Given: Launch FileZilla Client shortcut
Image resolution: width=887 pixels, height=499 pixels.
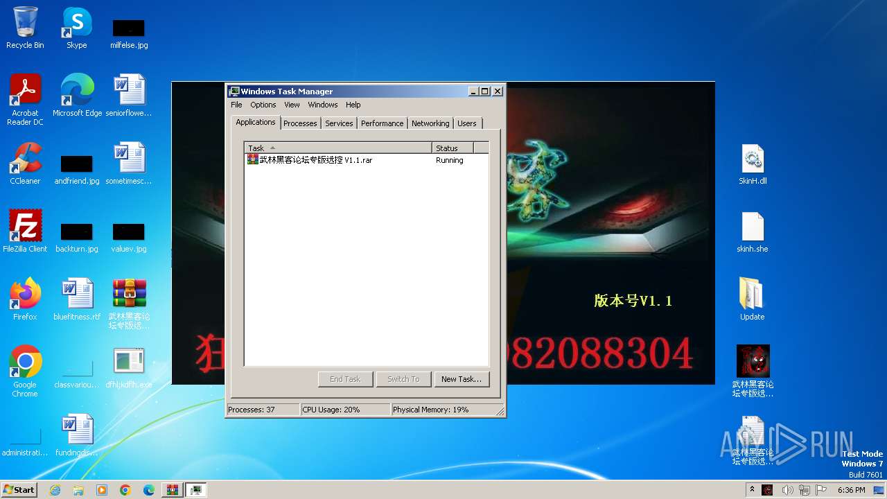Looking at the screenshot, I should click(x=25, y=231).
